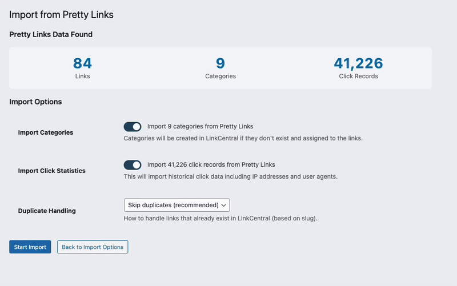The width and height of the screenshot is (457, 286).
Task: Click the "Import from Pretty Links" page title
Action: [61, 15]
